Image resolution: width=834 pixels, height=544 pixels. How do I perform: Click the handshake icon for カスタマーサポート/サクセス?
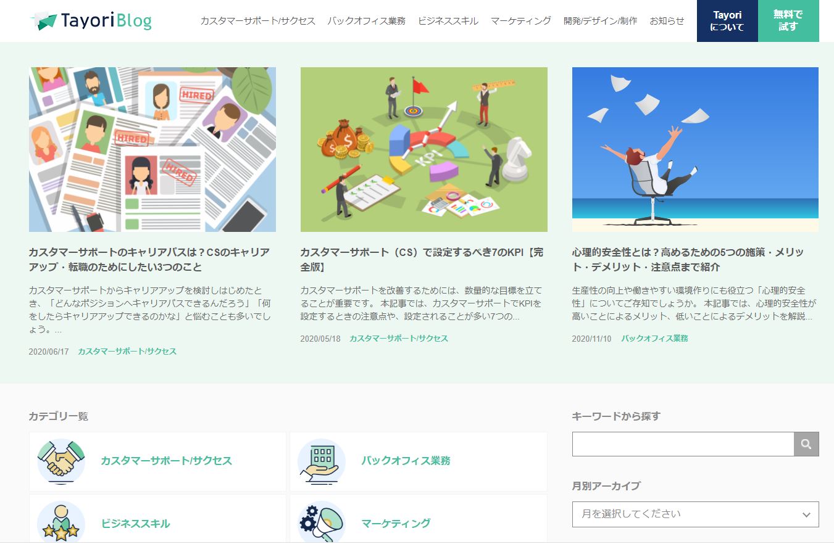tap(61, 461)
